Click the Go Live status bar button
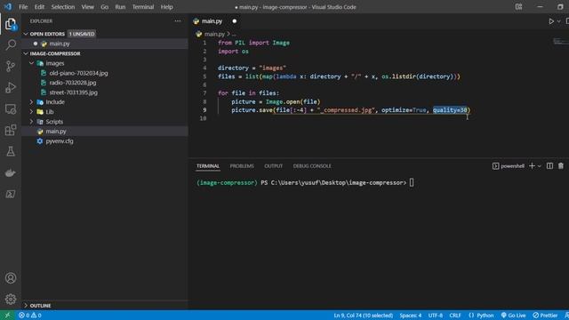The image size is (569, 320). (513, 316)
